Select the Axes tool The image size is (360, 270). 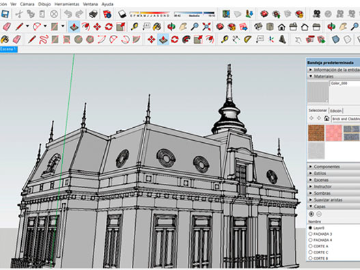[x=271, y=40]
